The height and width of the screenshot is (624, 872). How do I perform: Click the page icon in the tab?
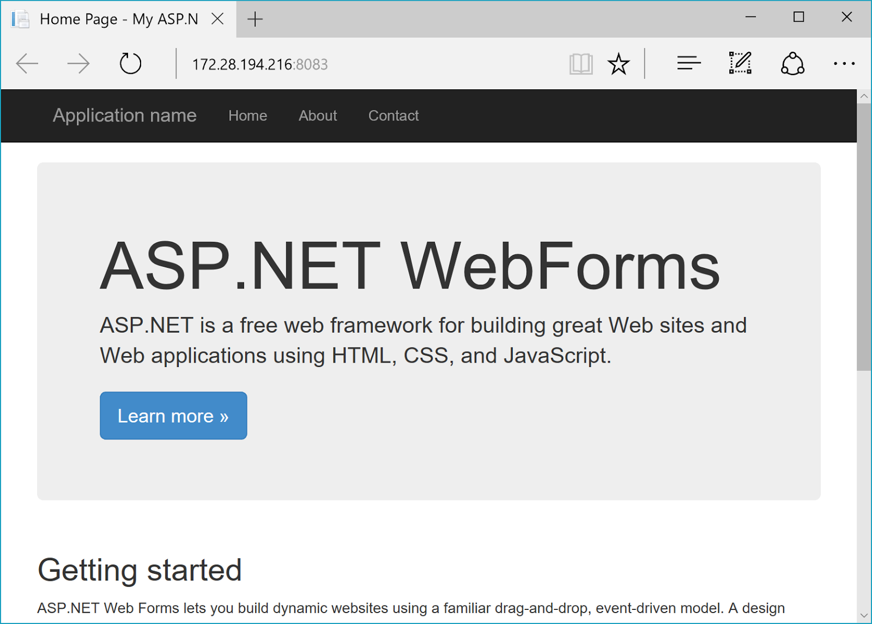tap(21, 19)
